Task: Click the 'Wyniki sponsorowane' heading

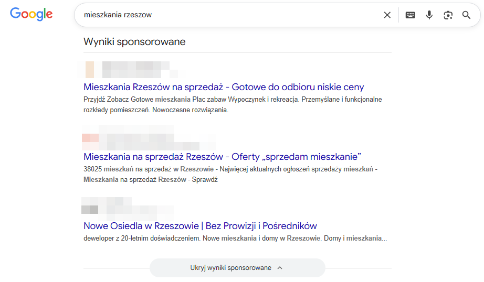Action: (134, 42)
